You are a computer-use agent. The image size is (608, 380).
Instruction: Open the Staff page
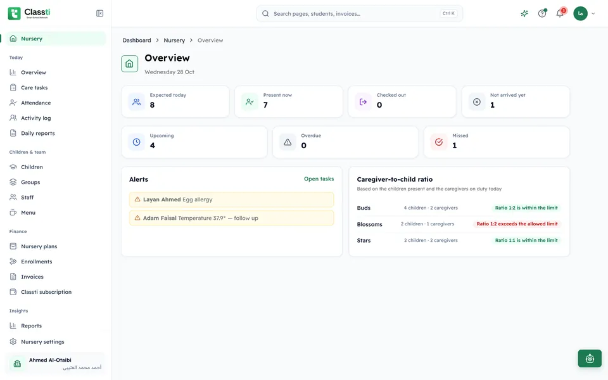point(56,198)
